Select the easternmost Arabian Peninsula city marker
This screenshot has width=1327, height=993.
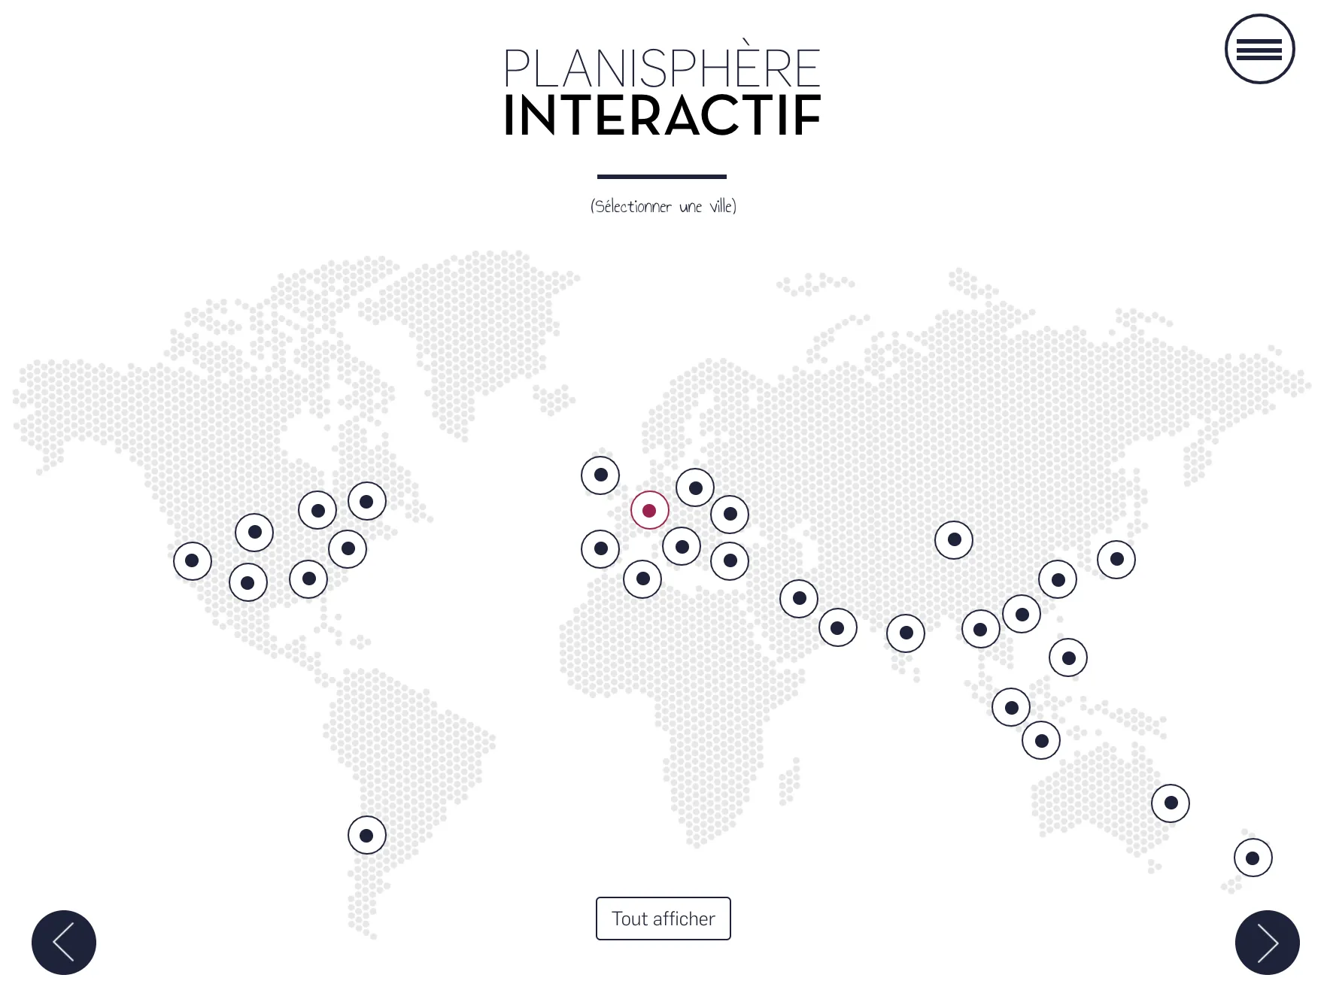(838, 627)
